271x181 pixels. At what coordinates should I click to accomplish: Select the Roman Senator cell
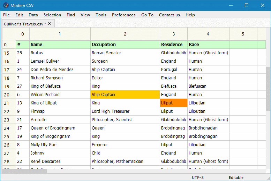[x=125, y=53]
